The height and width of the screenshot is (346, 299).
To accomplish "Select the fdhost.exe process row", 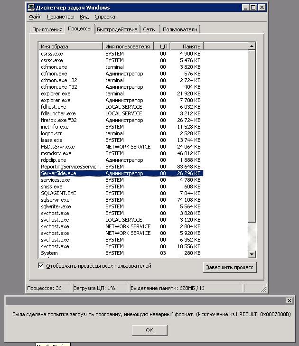I will coord(121,107).
